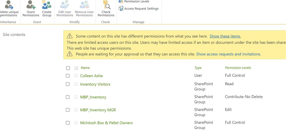
Task: Click the Delete unique permissions icon
Action: [9, 5]
